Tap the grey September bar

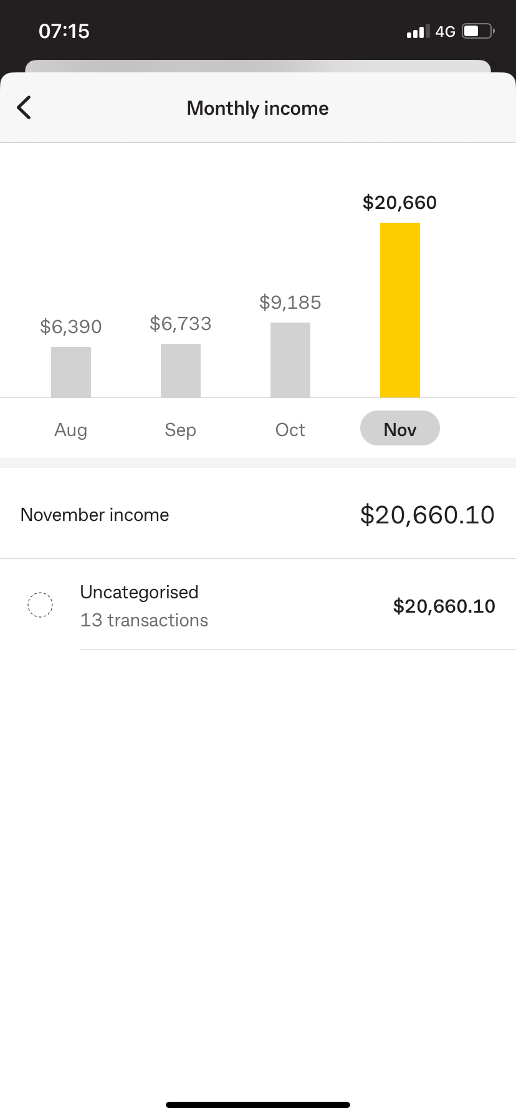tap(181, 371)
